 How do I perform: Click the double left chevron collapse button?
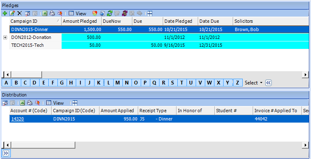pos(269,83)
